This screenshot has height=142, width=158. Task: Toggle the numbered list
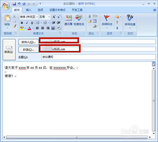[45, 23]
